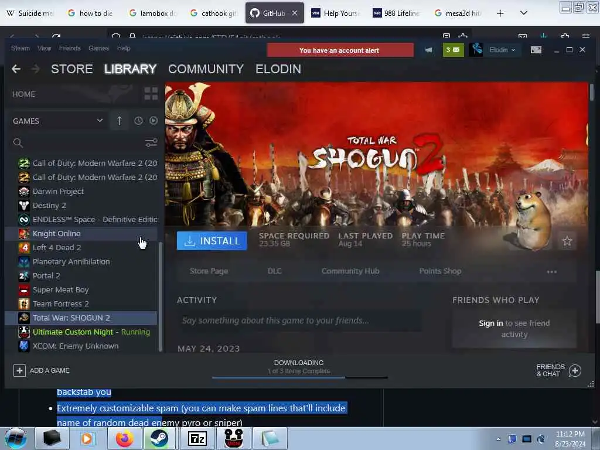The width and height of the screenshot is (600, 450).
Task: Select Ultimate Custom Night running entry
Action: coord(81,332)
